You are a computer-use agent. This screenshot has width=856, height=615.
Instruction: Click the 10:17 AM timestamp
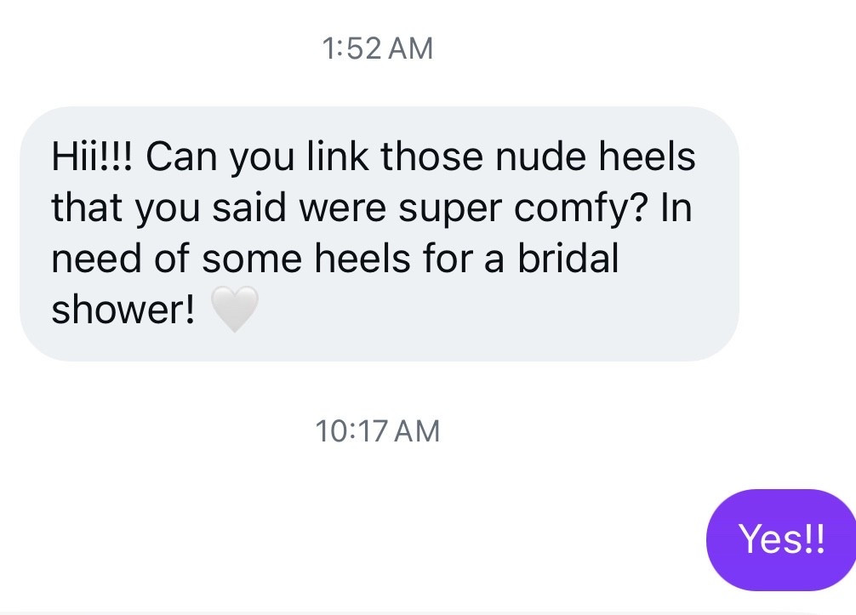click(x=378, y=430)
